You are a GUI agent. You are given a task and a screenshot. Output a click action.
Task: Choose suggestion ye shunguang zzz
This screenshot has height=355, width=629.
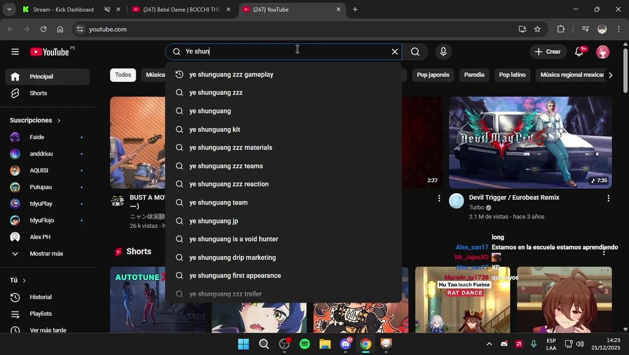click(283, 93)
